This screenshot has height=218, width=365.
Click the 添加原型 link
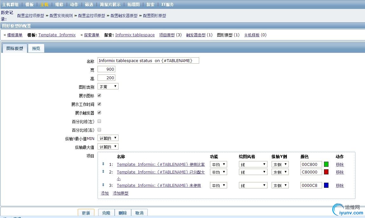pyautogui.click(x=121, y=193)
